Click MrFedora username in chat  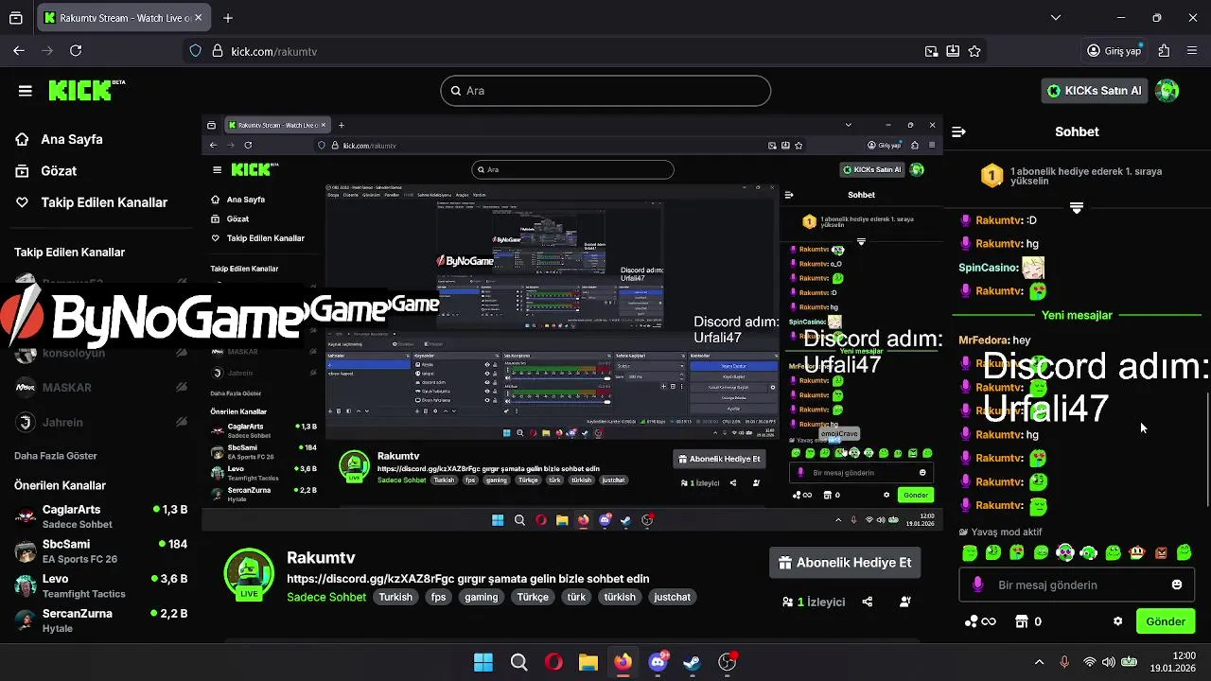coord(983,340)
